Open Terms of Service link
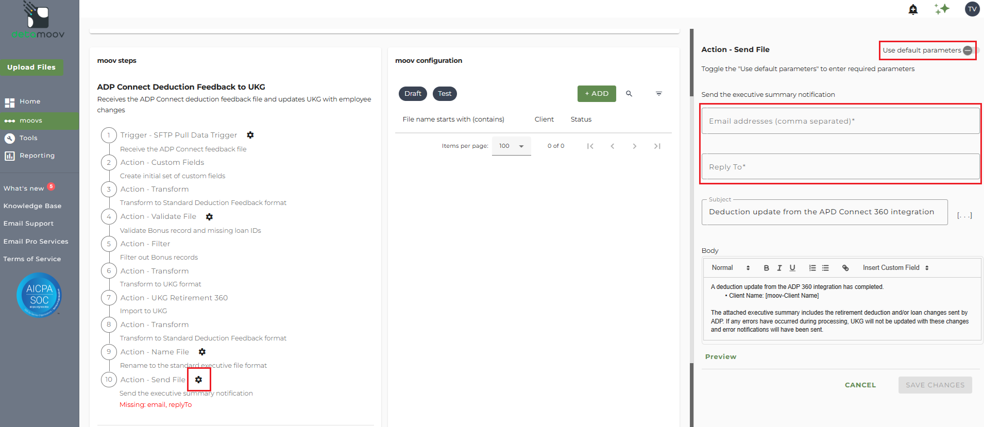The width and height of the screenshot is (984, 427). click(32, 259)
